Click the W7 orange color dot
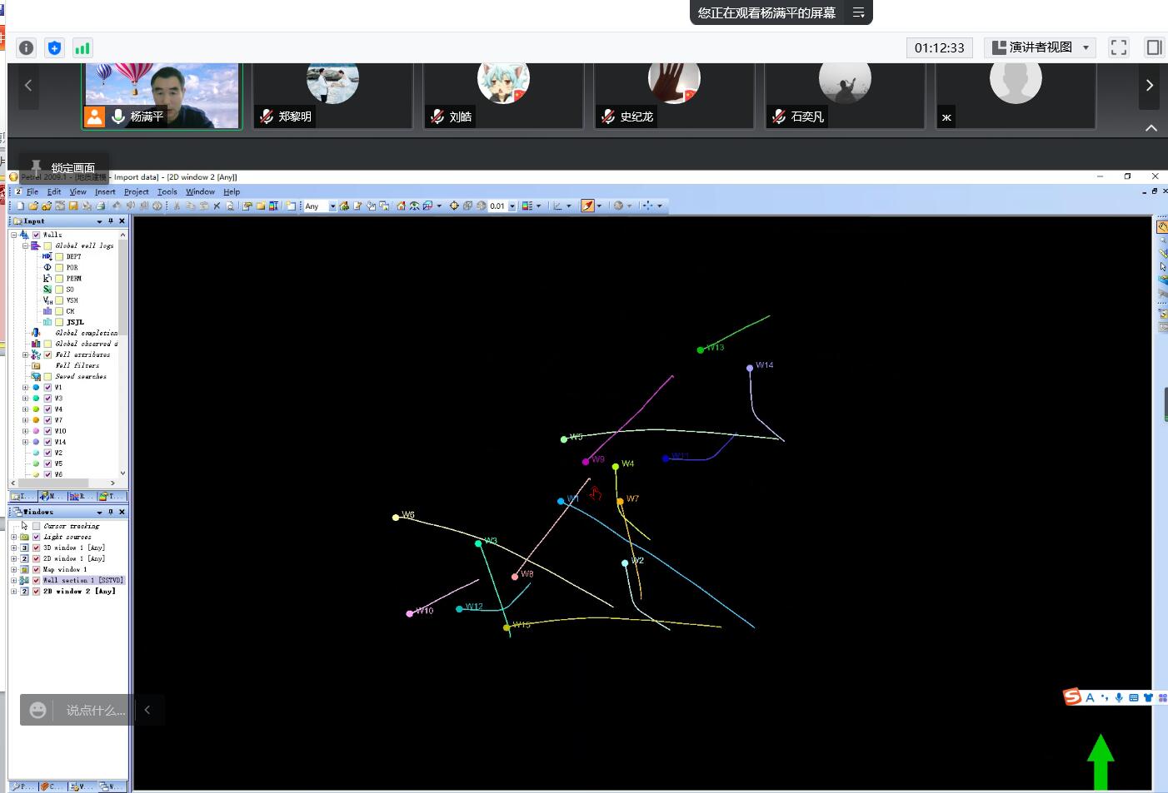The height and width of the screenshot is (793, 1168). [x=36, y=420]
